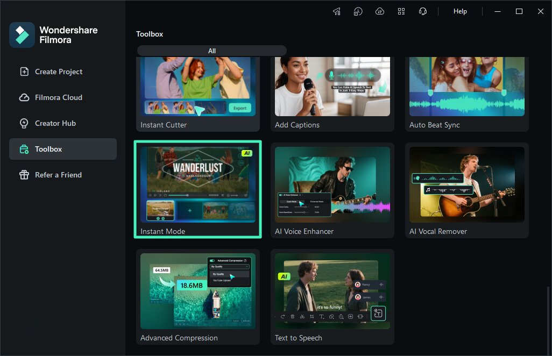Viewport: 552px width, 356px height.
Task: Click the Refer a Friend gift icon
Action: tap(24, 175)
